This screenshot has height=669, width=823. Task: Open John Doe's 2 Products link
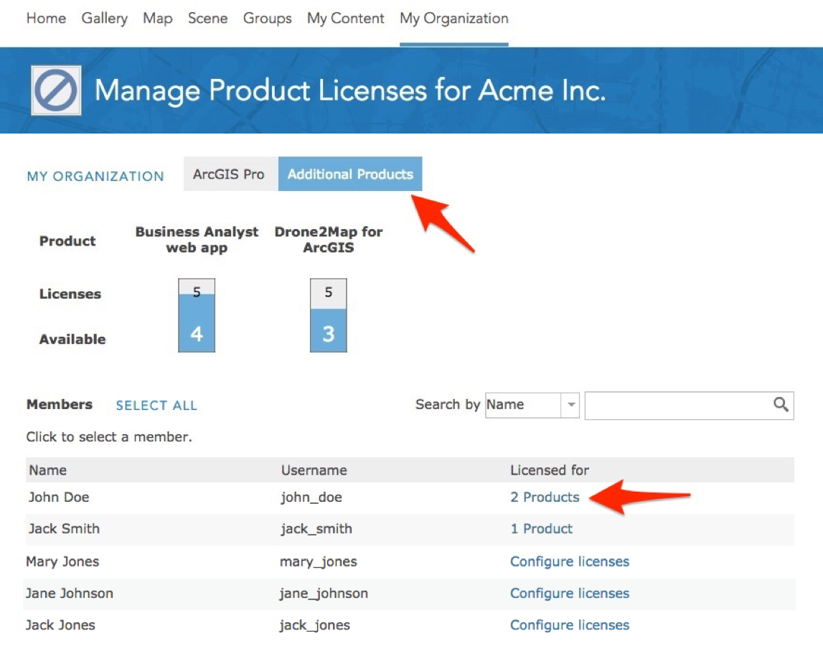click(x=545, y=497)
